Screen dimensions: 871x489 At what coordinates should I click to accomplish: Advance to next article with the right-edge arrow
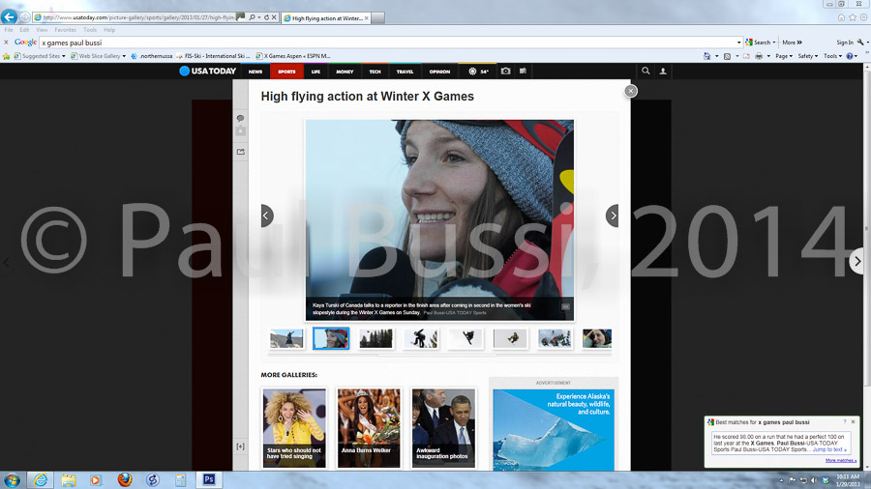pos(857,261)
